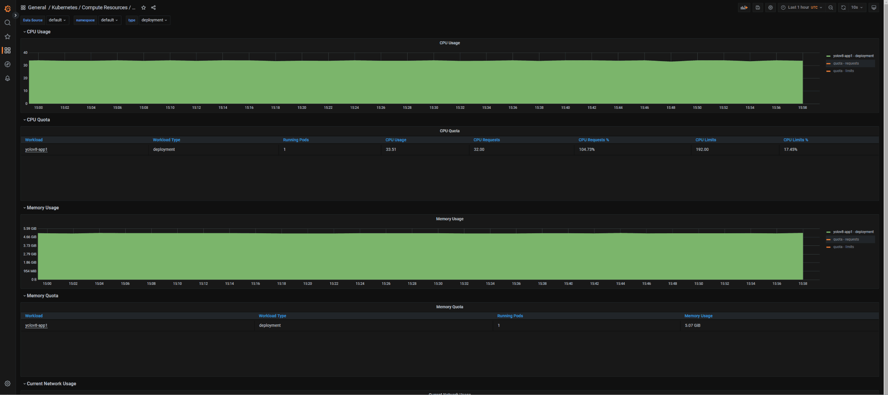Viewport: 888px width, 395px height.
Task: Sort Memory Quota by Memory Usage header
Action: (x=698, y=316)
